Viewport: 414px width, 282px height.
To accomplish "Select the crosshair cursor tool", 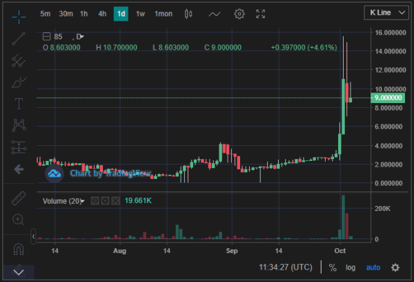I will (19, 17).
